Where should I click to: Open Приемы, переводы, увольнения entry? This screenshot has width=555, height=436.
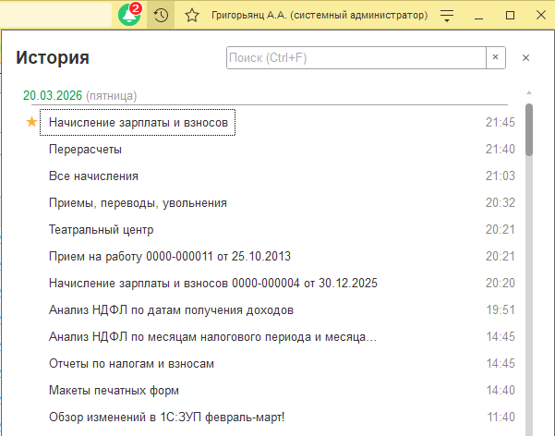(x=138, y=202)
